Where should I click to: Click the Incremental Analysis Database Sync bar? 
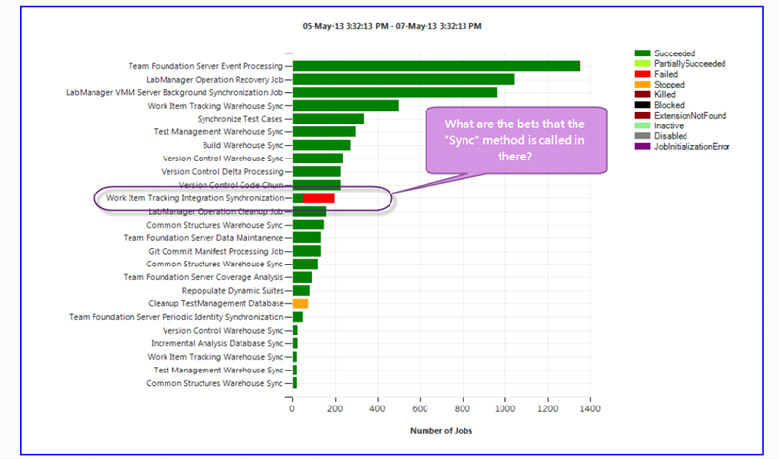296,343
